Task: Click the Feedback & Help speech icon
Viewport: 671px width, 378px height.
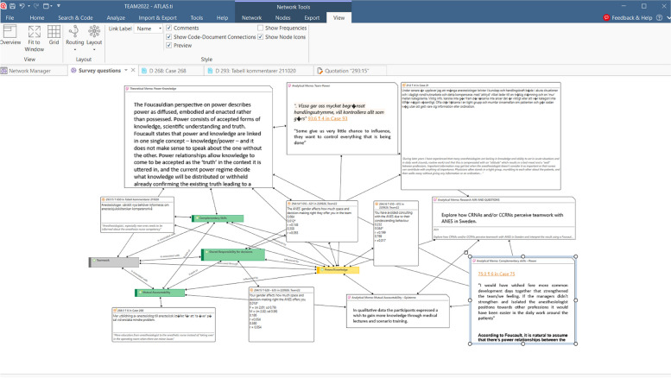Action: pos(607,17)
